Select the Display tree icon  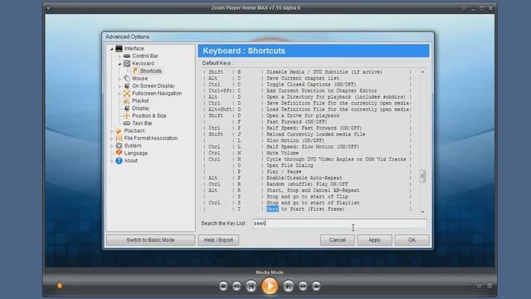[127, 108]
